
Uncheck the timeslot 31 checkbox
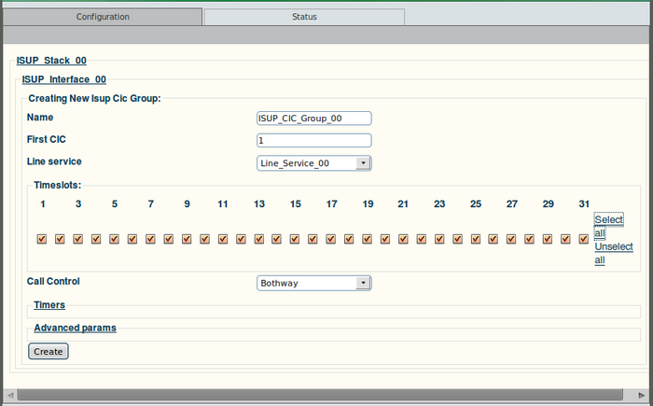tap(584, 239)
